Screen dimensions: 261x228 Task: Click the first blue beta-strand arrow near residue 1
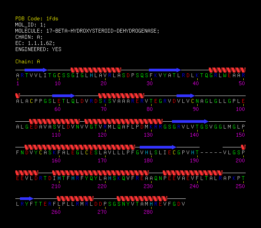coord(36,70)
